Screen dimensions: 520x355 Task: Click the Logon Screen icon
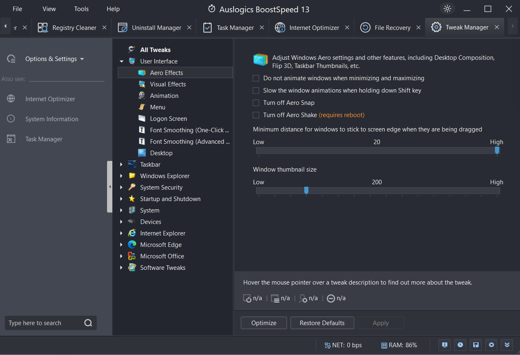pyautogui.click(x=142, y=119)
